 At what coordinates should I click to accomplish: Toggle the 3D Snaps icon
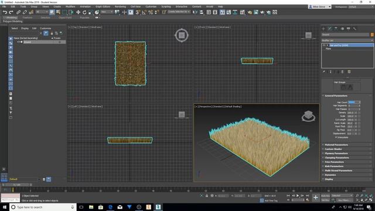(138, 12)
